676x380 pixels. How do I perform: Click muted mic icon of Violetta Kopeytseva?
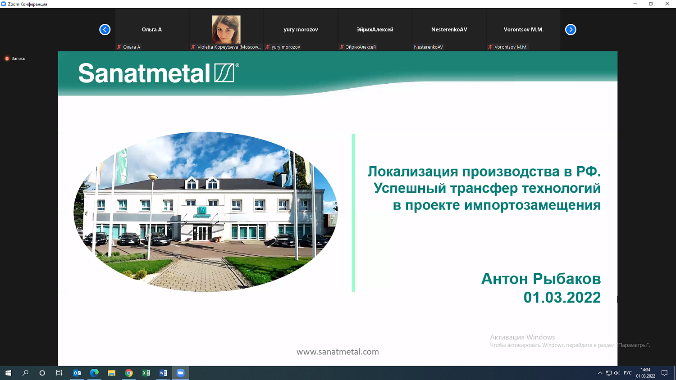[x=193, y=47]
